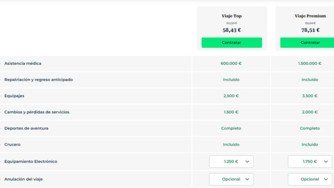Click Contratar under Viaje Premium
Viewport: 334px width, 188px height.
coord(307,43)
